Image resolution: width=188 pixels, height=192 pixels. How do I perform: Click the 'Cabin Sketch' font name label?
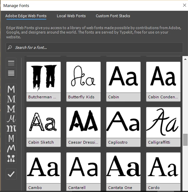[41, 142]
